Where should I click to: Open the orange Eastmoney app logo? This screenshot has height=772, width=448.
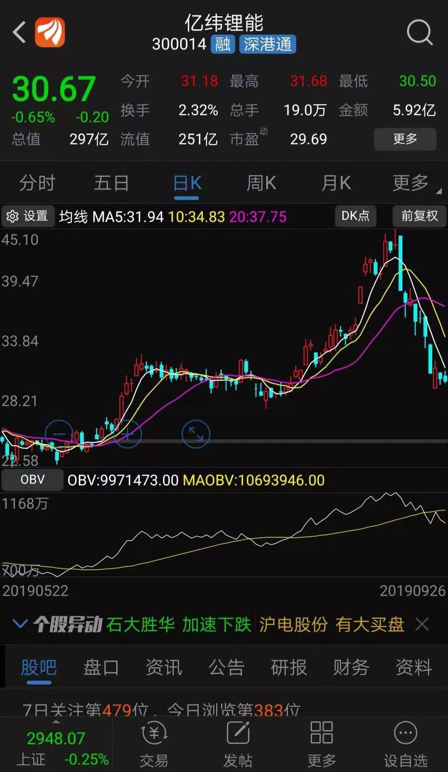pyautogui.click(x=50, y=32)
